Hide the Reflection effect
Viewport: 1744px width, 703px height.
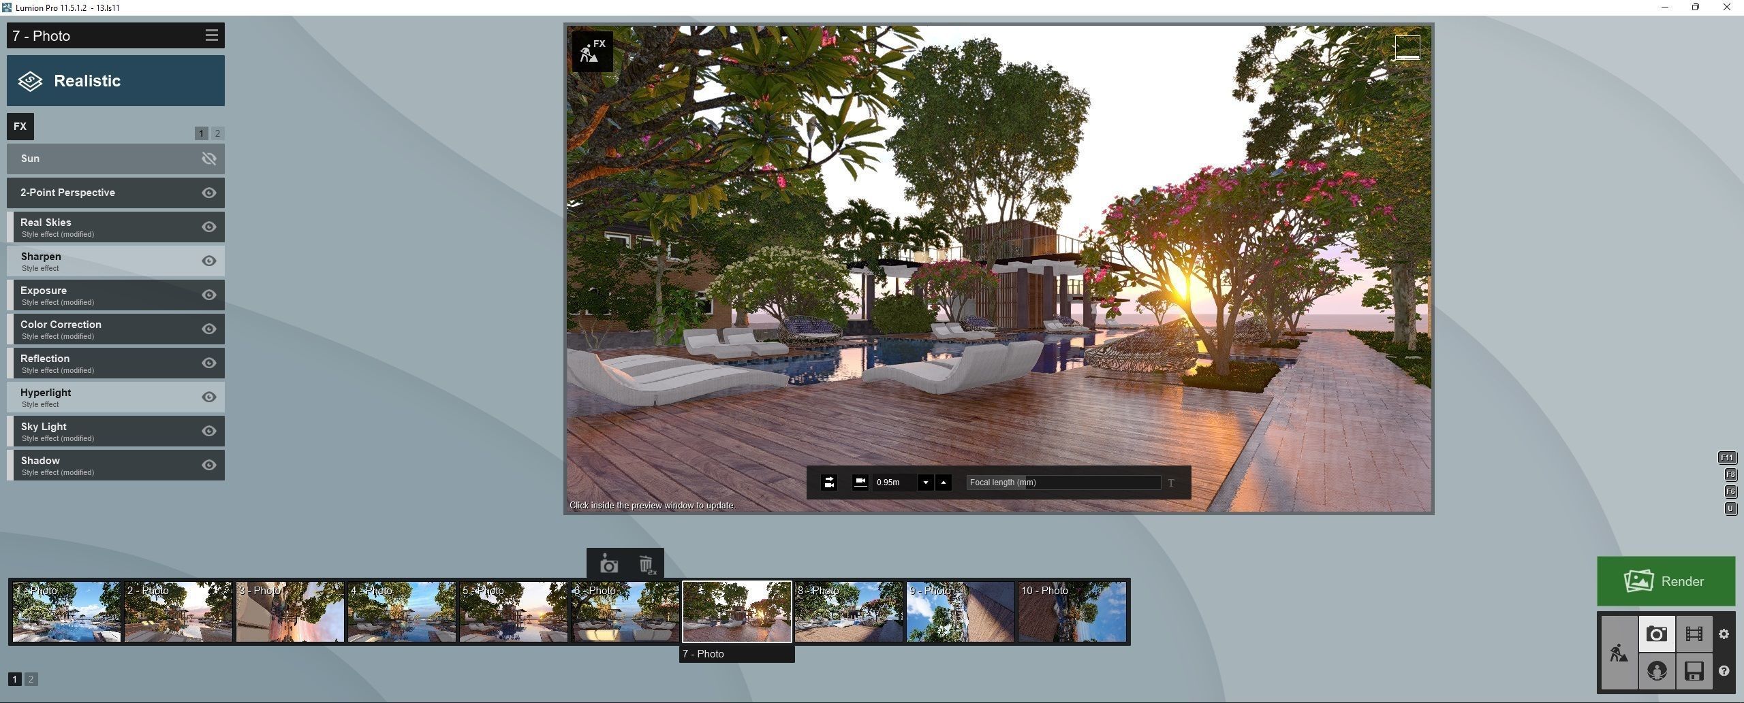209,363
